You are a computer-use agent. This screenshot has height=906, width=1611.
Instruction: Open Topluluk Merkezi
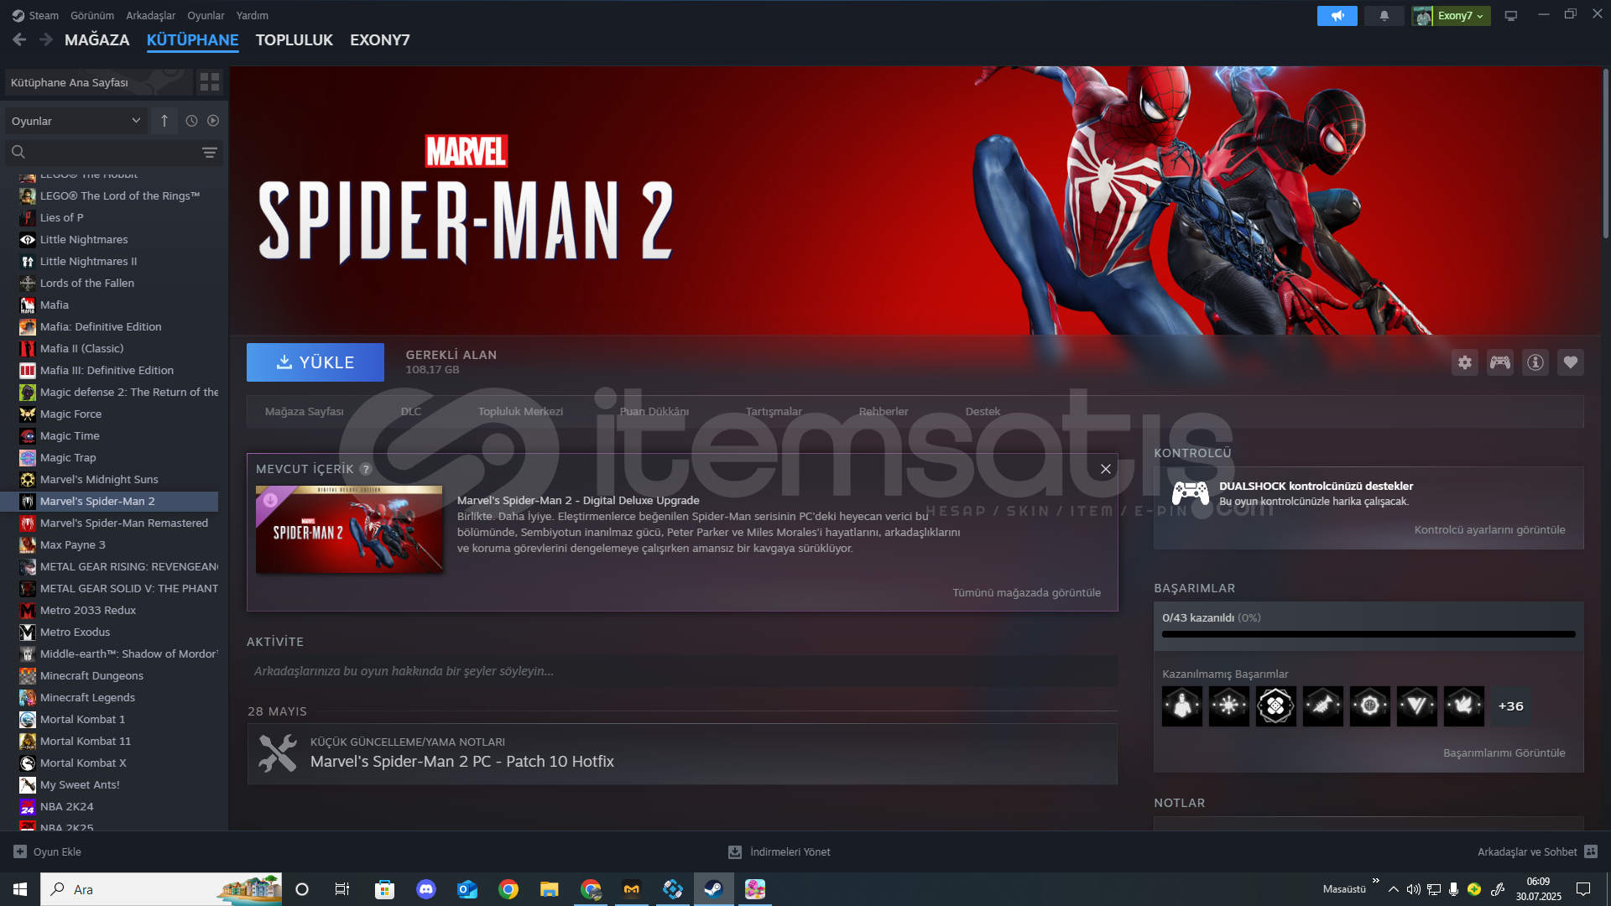(520, 411)
